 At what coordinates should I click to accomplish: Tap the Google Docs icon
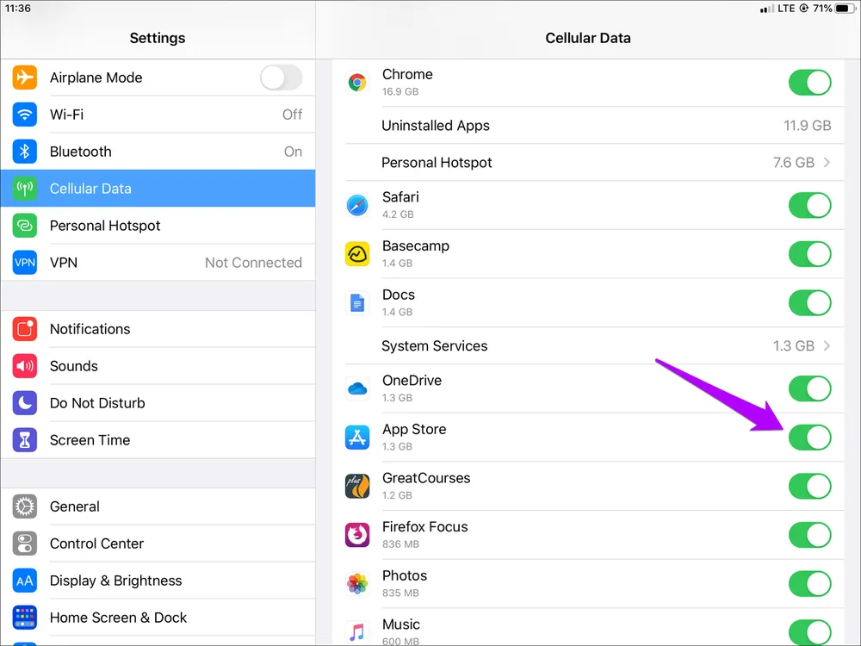click(357, 303)
